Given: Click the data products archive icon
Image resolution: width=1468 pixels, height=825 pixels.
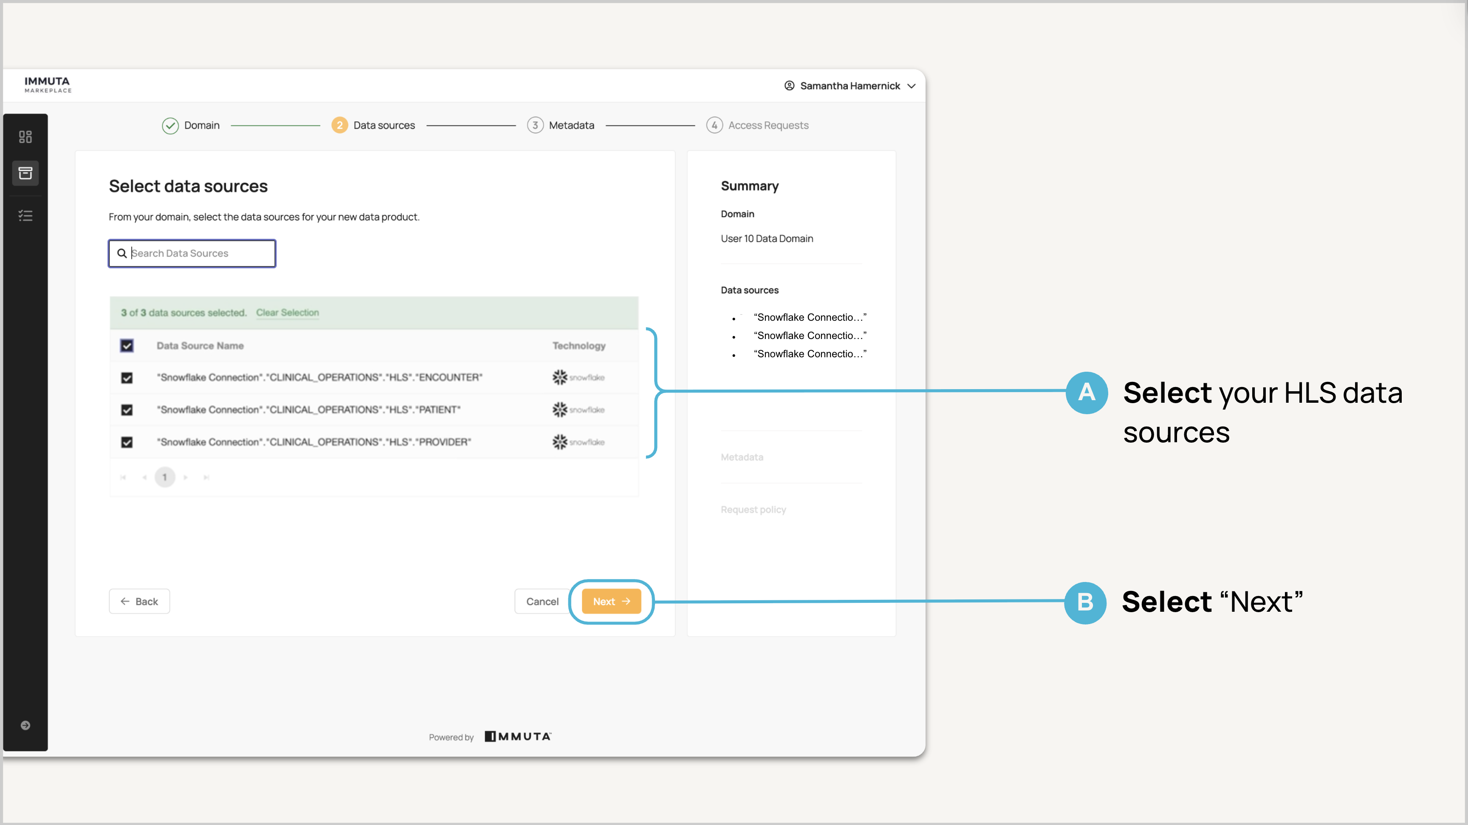Looking at the screenshot, I should point(25,173).
